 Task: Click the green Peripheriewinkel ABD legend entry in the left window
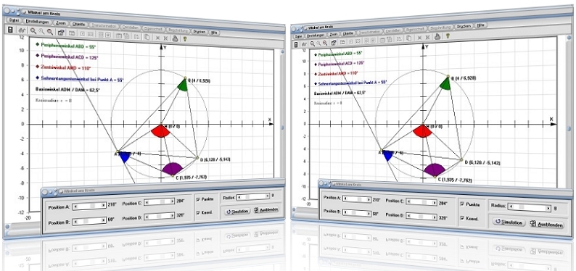(66, 46)
